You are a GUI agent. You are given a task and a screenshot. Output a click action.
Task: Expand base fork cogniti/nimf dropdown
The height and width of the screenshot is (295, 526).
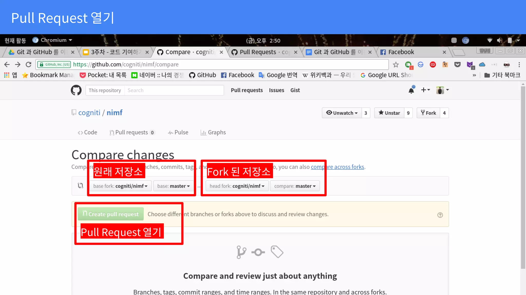point(120,186)
